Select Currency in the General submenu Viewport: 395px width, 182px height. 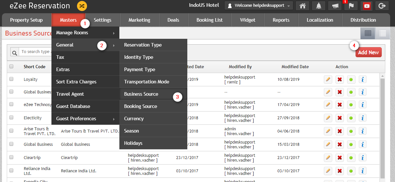(x=153, y=119)
